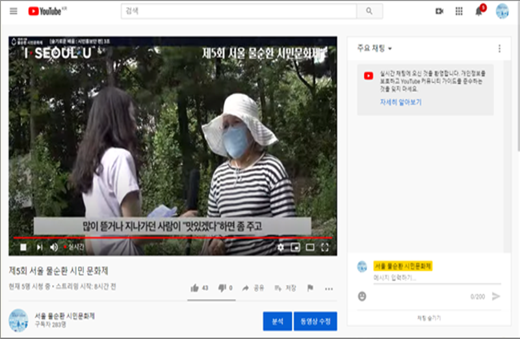Viewport: 520px width, 339px height.
Task: Click 공유 to share the video
Action: tap(254, 288)
